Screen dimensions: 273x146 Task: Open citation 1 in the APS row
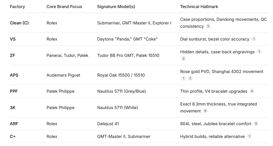(x=183, y=78)
